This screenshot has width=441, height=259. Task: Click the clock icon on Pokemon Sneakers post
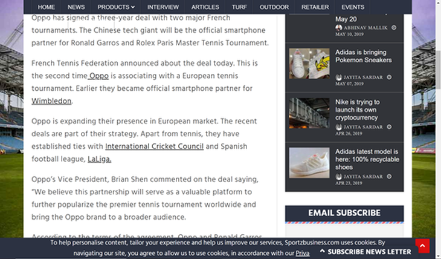click(389, 77)
